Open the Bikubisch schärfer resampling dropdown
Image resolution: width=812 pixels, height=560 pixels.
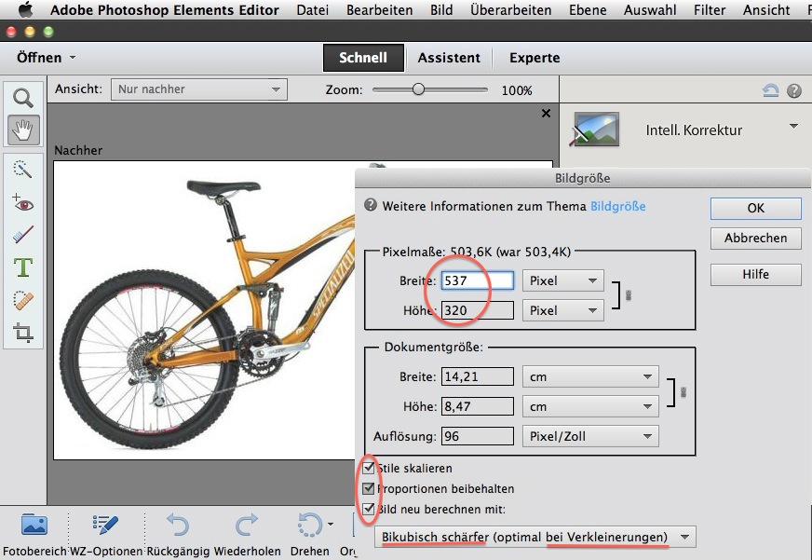pyautogui.click(x=535, y=538)
